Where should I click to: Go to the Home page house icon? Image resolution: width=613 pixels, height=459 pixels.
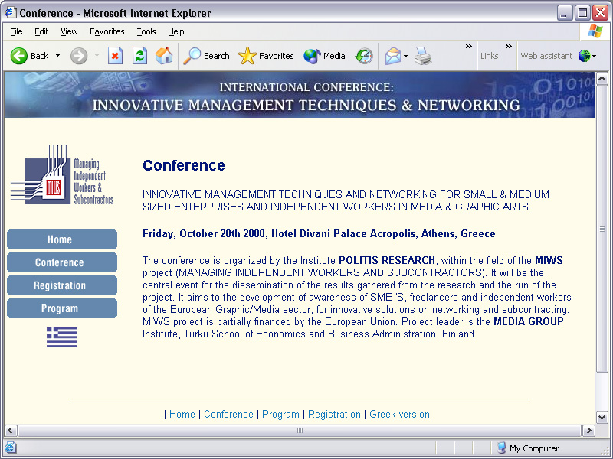pyautogui.click(x=164, y=56)
